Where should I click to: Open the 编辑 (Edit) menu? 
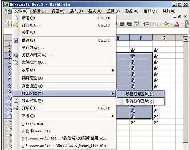click(40, 11)
